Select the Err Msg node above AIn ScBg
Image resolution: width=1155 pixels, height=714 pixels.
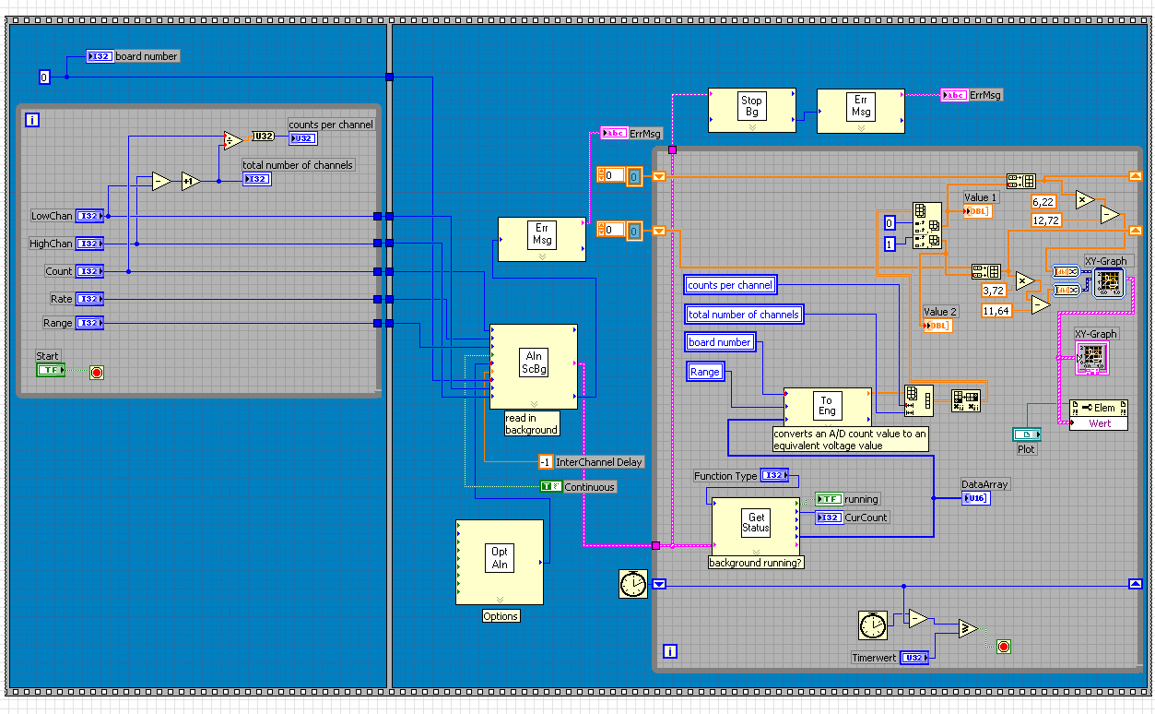click(541, 240)
